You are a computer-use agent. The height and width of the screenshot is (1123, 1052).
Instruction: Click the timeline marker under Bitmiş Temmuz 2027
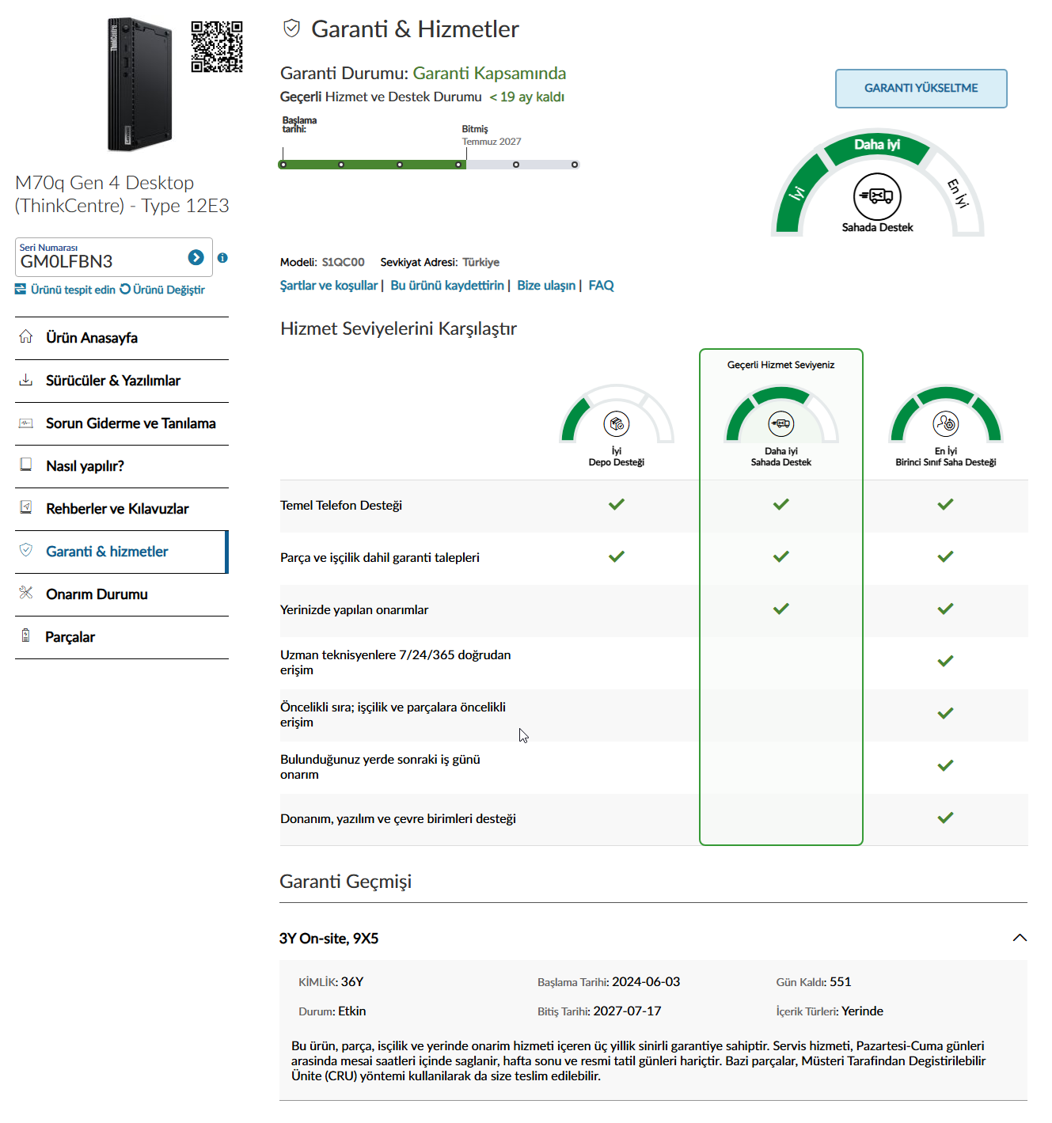coord(459,165)
